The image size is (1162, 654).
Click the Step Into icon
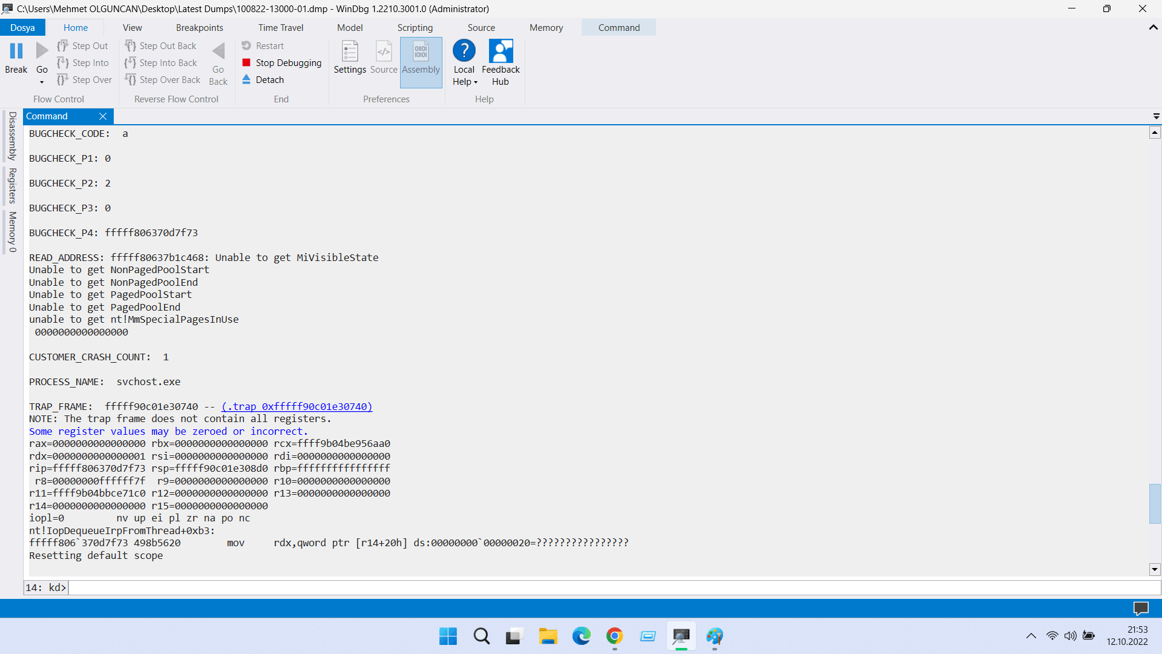pos(63,62)
